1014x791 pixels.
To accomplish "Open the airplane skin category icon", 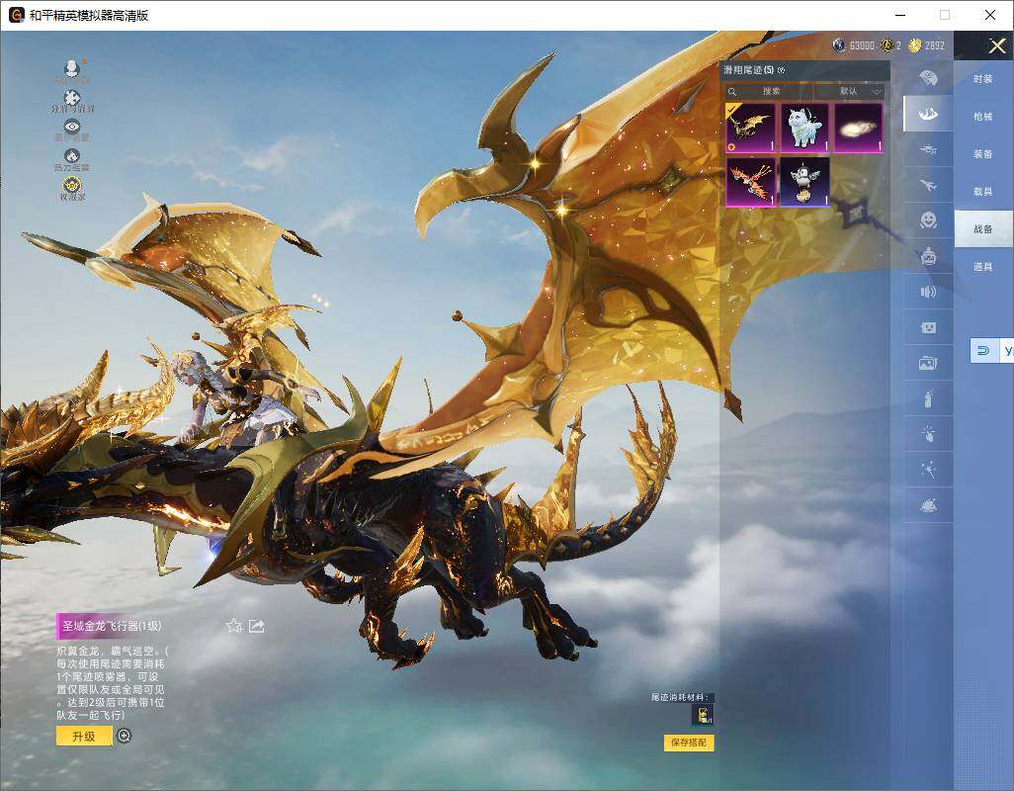I will (x=928, y=186).
